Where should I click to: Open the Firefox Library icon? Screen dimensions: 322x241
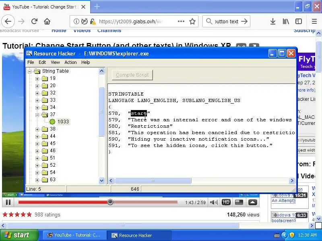(x=286, y=21)
